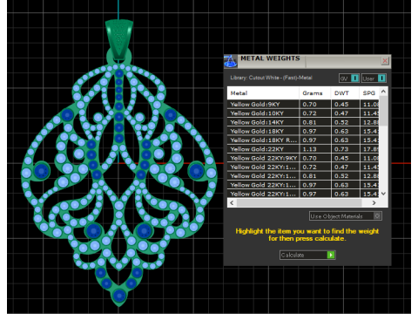Screen dimensions: 418x314
Task: Select the Yellow Gold:10KY row
Action: click(x=303, y=113)
